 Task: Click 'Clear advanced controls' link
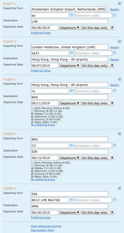pyautogui.click(x=46, y=226)
